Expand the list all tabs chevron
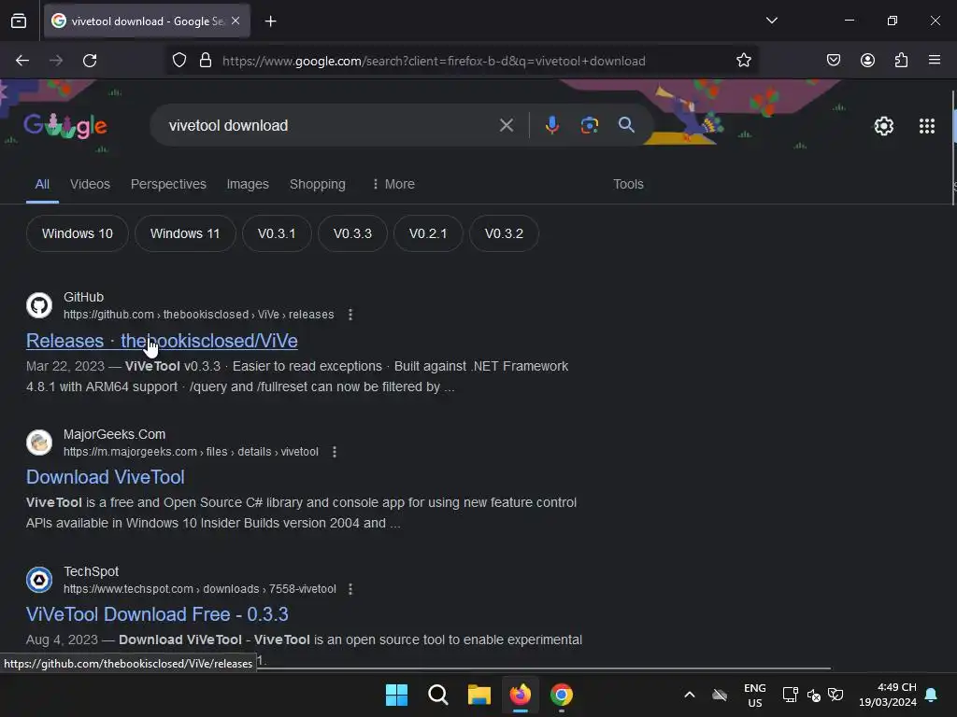This screenshot has width=957, height=717. tap(771, 21)
